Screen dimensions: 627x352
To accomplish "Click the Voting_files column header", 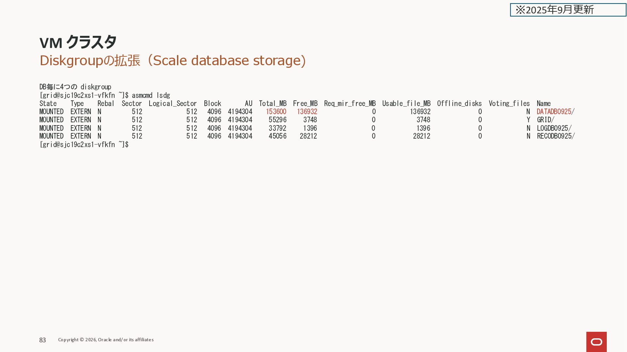I will 509,104.
